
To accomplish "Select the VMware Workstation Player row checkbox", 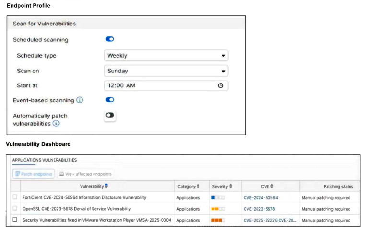I will tap(15, 220).
